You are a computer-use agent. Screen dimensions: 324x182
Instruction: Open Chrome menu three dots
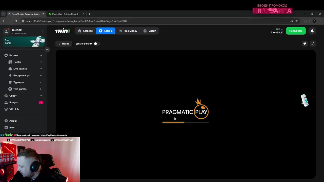pyautogui.click(x=320, y=21)
